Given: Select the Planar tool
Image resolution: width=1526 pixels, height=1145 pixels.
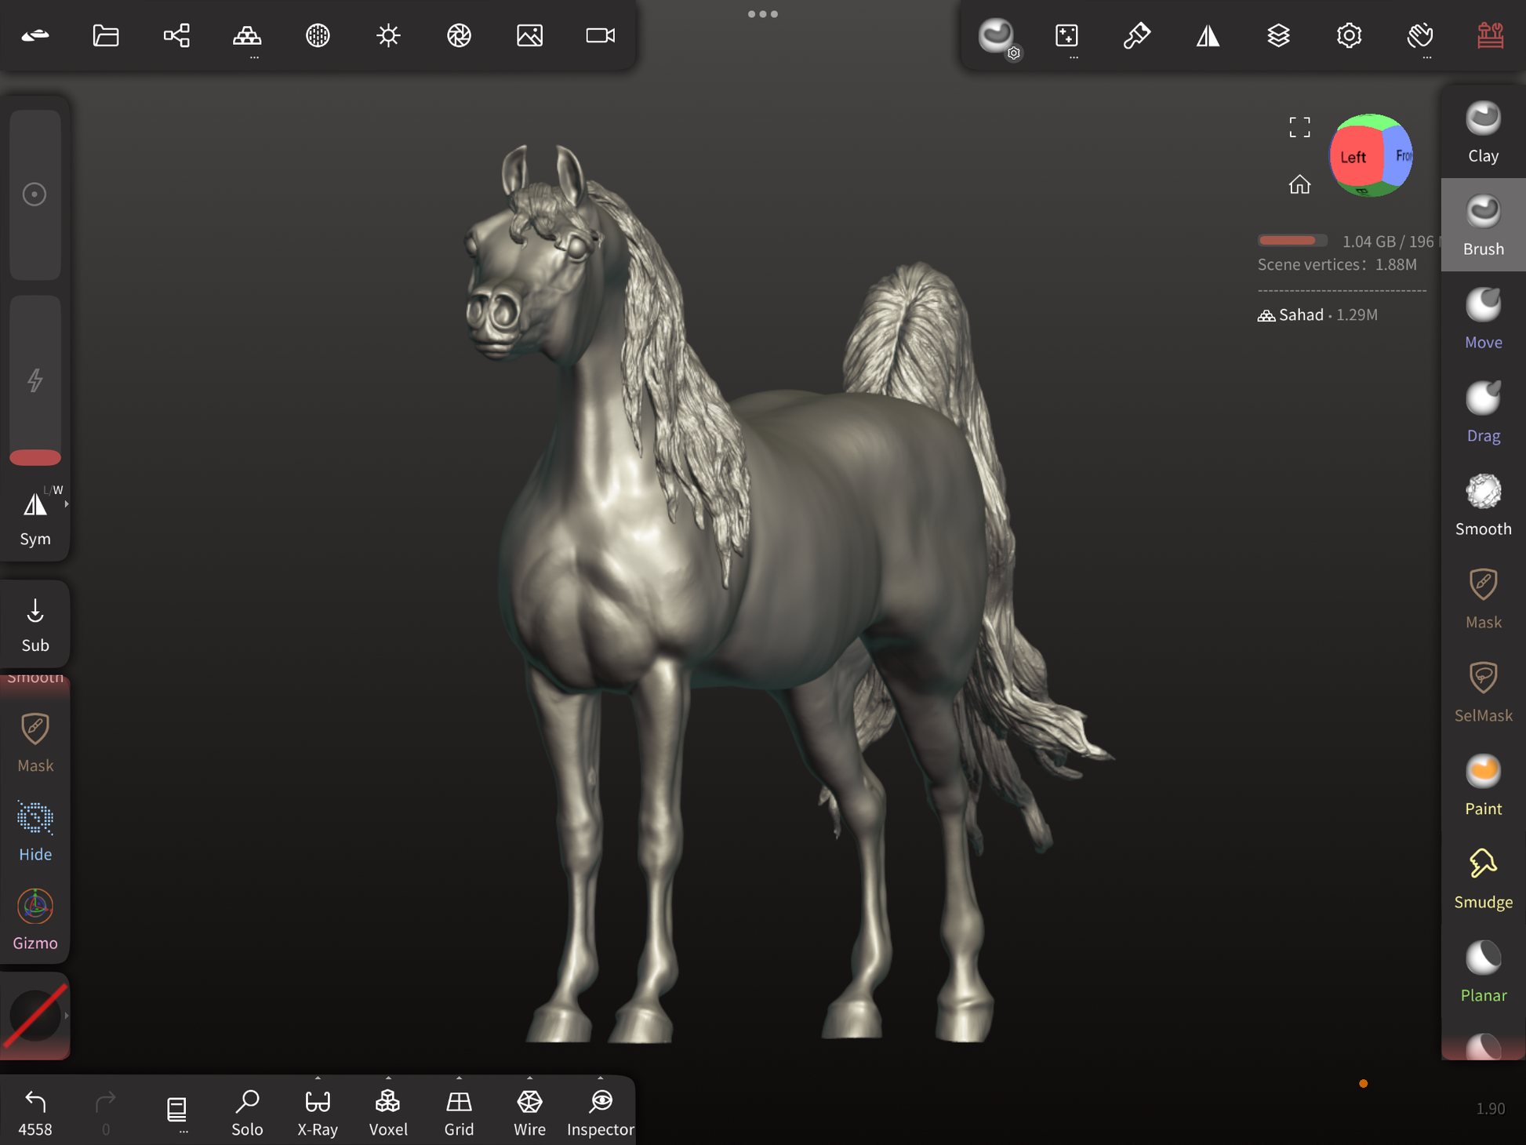Looking at the screenshot, I should click(1482, 972).
